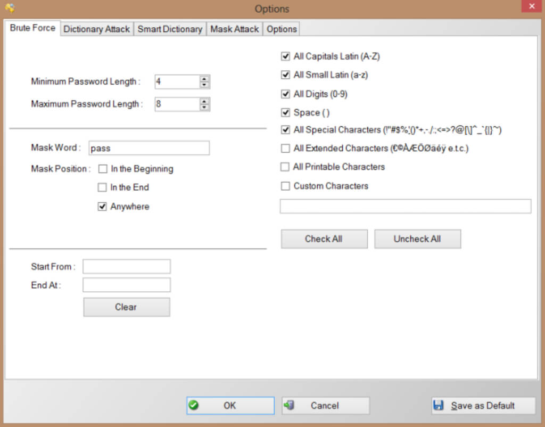Click the Uncheck All button
Screen dimensions: 545x427
[417, 239]
